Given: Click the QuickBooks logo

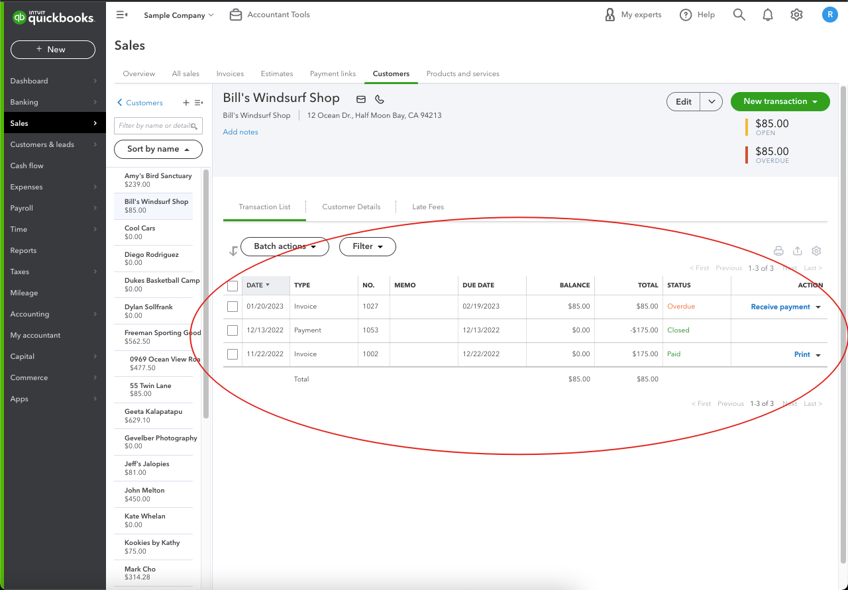Looking at the screenshot, I should [x=53, y=17].
